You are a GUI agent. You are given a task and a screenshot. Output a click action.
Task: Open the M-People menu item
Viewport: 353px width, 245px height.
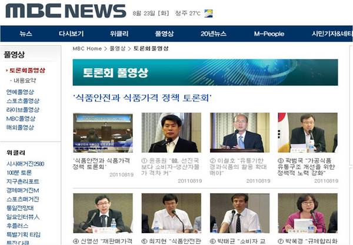[269, 33]
